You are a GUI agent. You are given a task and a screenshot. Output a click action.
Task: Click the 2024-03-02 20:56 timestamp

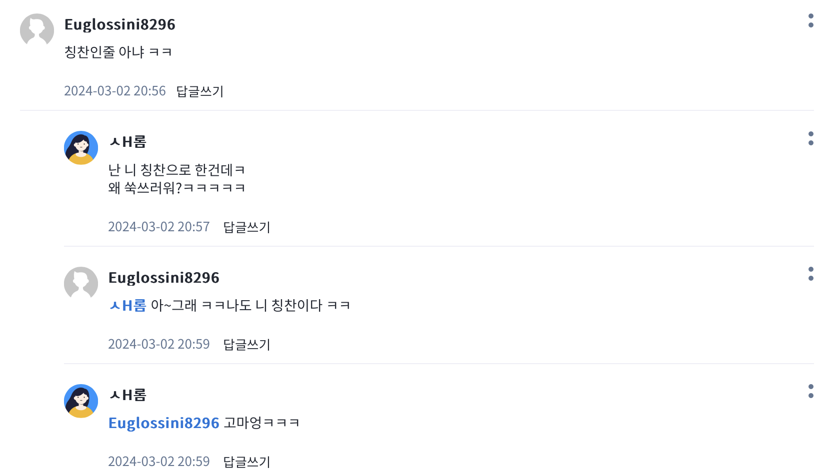(x=115, y=91)
